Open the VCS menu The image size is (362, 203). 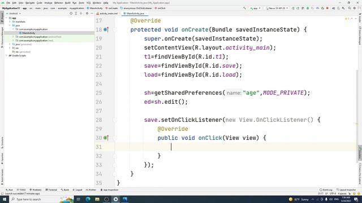(x=88, y=3)
